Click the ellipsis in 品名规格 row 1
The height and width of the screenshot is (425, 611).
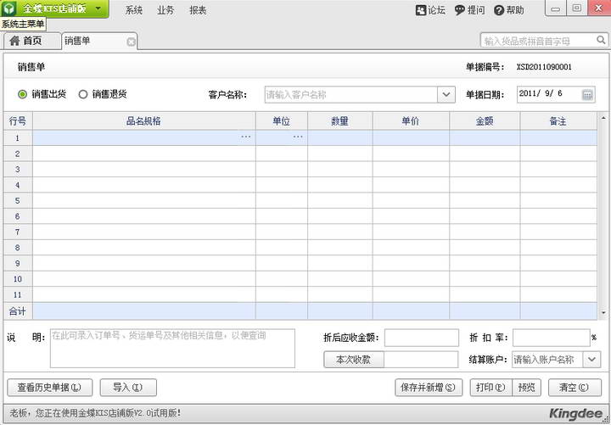(x=246, y=137)
